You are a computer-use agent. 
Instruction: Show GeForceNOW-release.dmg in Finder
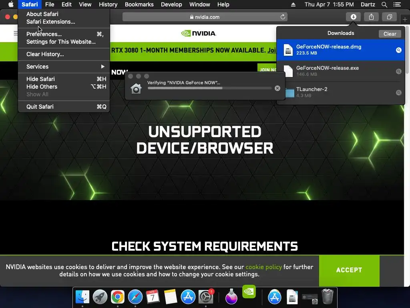[x=398, y=50]
